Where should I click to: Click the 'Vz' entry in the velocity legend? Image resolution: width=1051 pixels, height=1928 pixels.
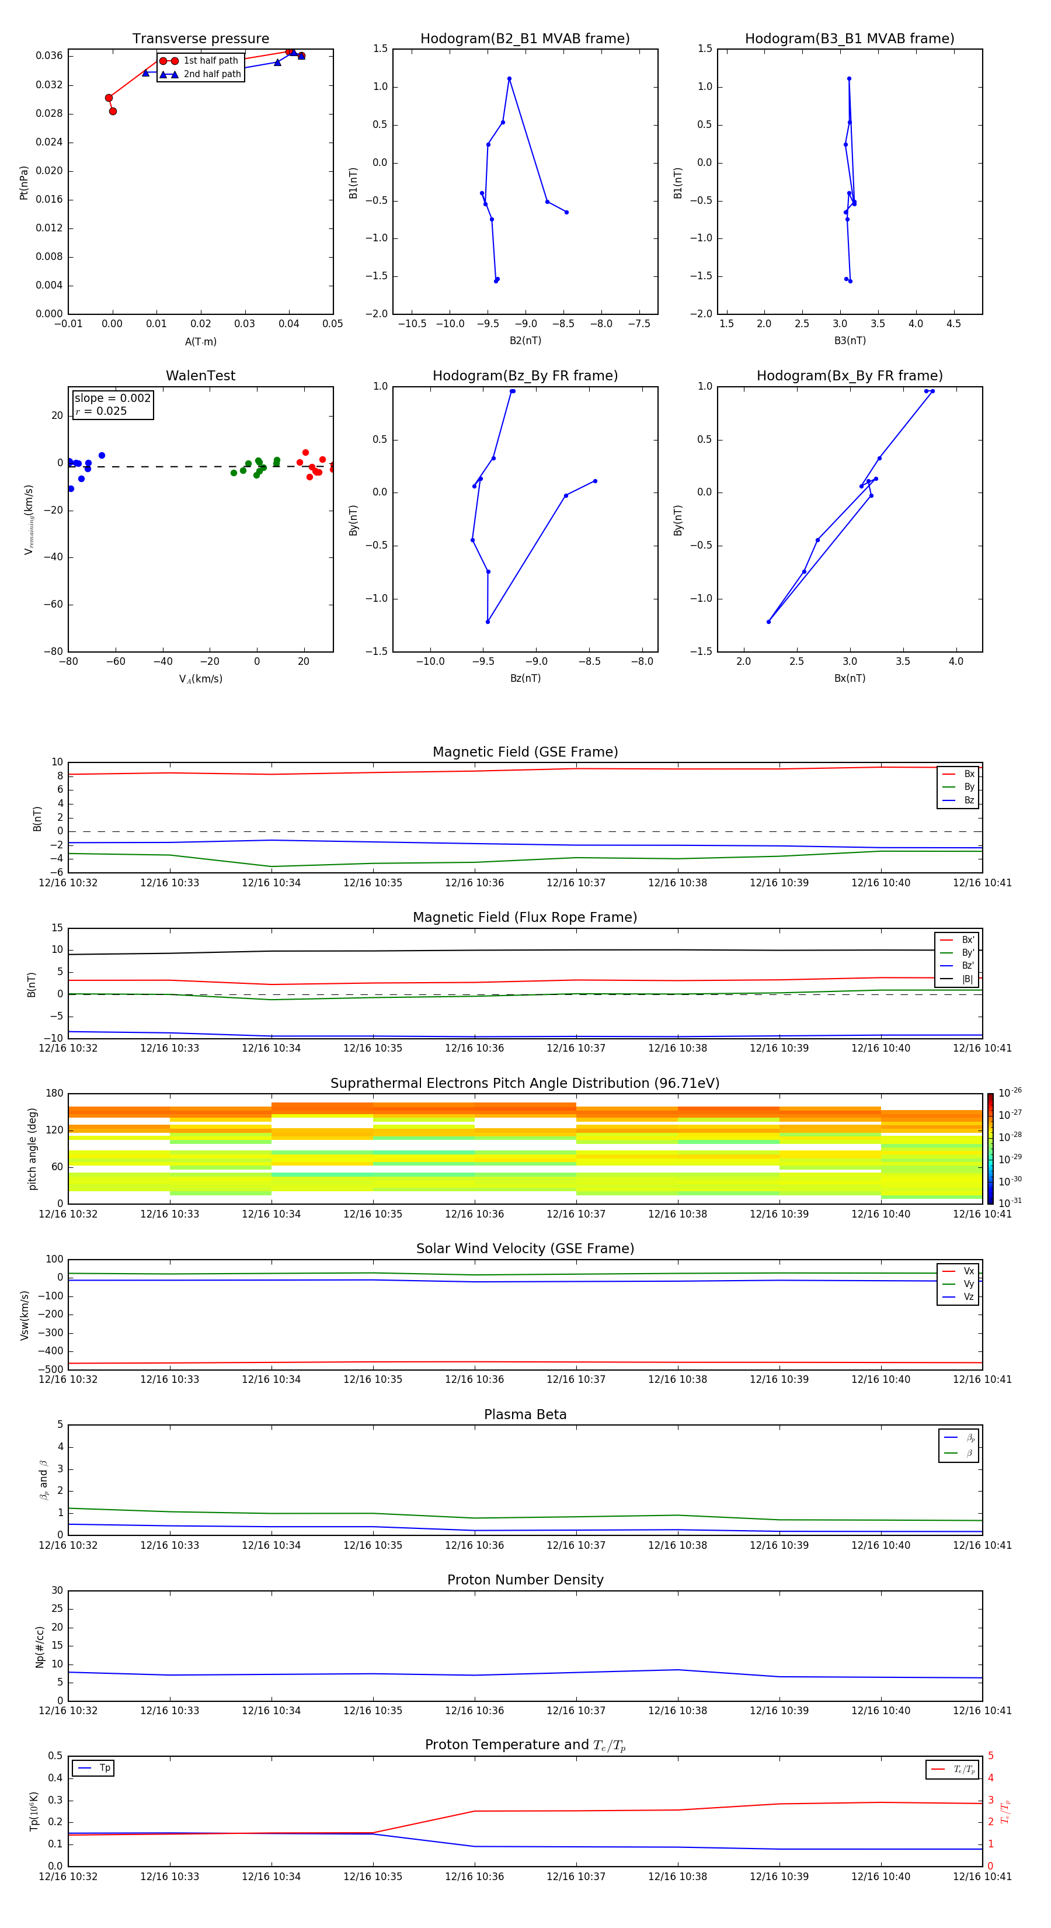pyautogui.click(x=958, y=1297)
